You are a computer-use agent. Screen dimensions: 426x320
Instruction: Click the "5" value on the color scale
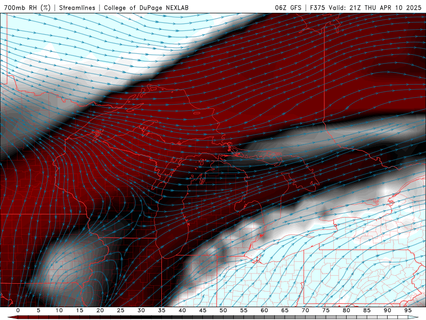38,310
